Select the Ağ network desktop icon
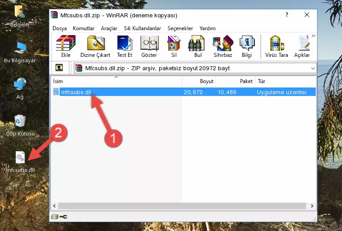Image resolution: width=342 pixels, height=231 pixels. (x=20, y=89)
